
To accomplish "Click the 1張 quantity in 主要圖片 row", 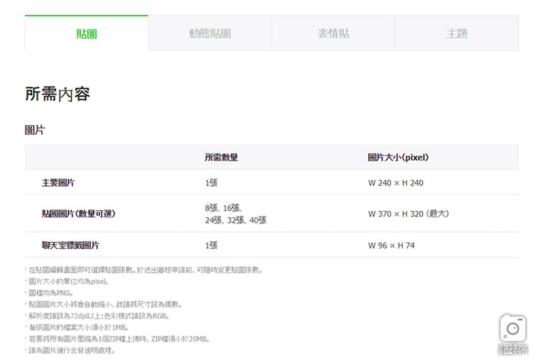I will tap(211, 183).
